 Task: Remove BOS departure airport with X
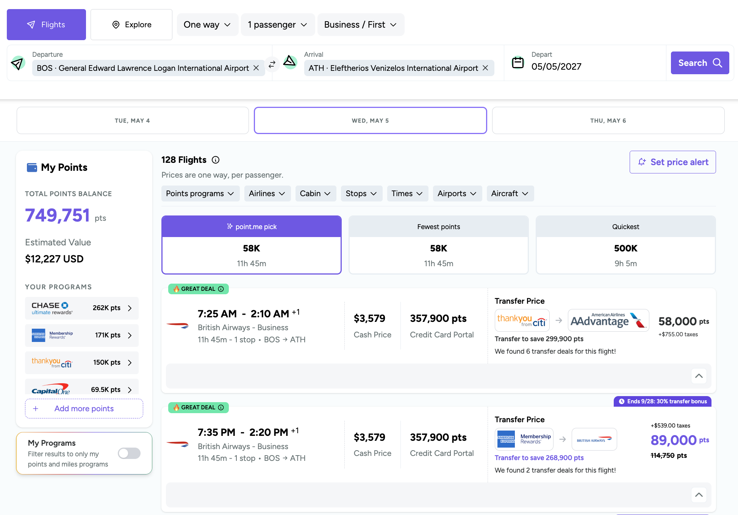pyautogui.click(x=256, y=68)
